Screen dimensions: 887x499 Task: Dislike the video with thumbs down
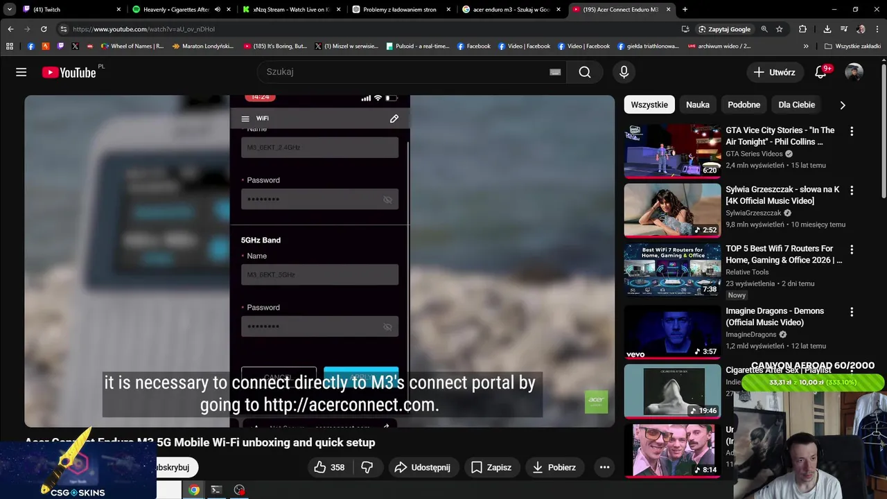coord(367,467)
